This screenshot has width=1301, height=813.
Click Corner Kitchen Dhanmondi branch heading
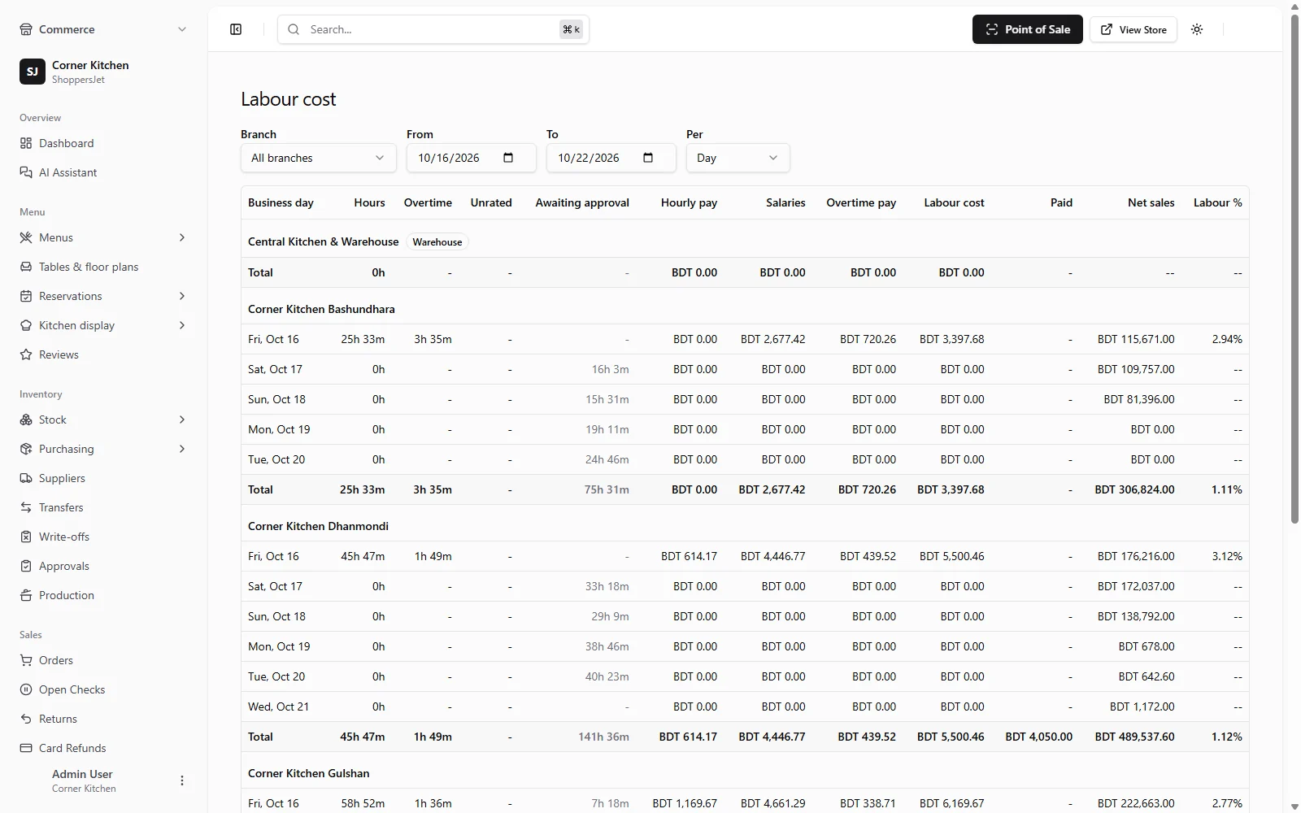tap(318, 526)
